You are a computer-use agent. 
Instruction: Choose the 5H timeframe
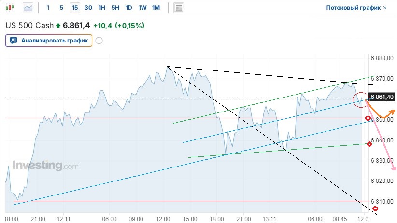pyautogui.click(x=115, y=8)
